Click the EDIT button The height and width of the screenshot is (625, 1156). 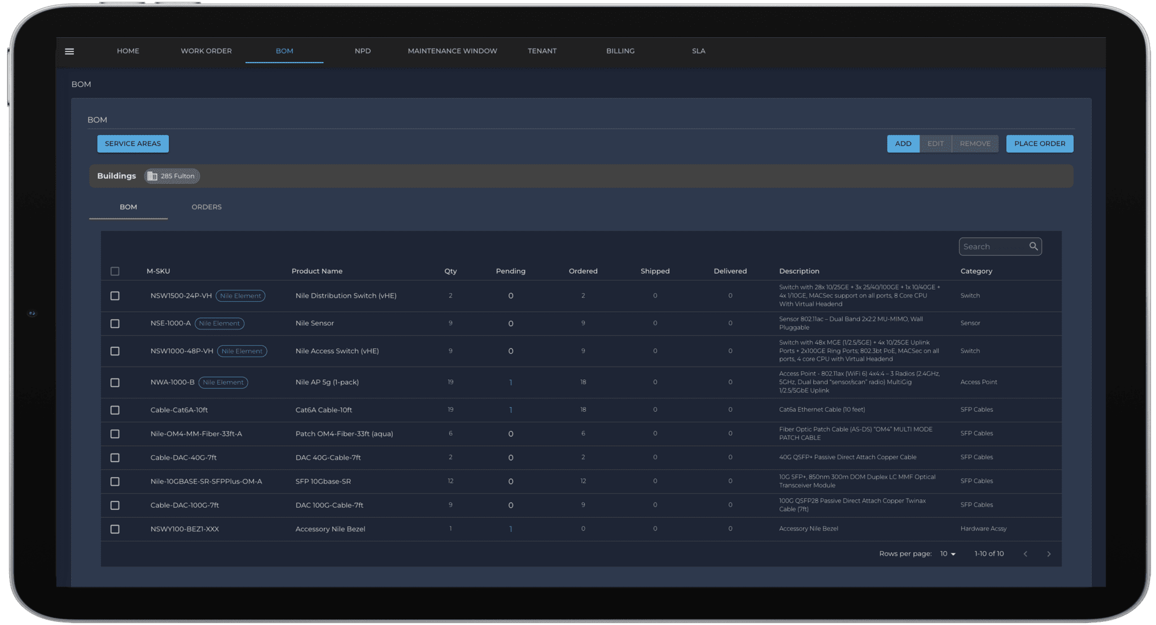tap(935, 143)
